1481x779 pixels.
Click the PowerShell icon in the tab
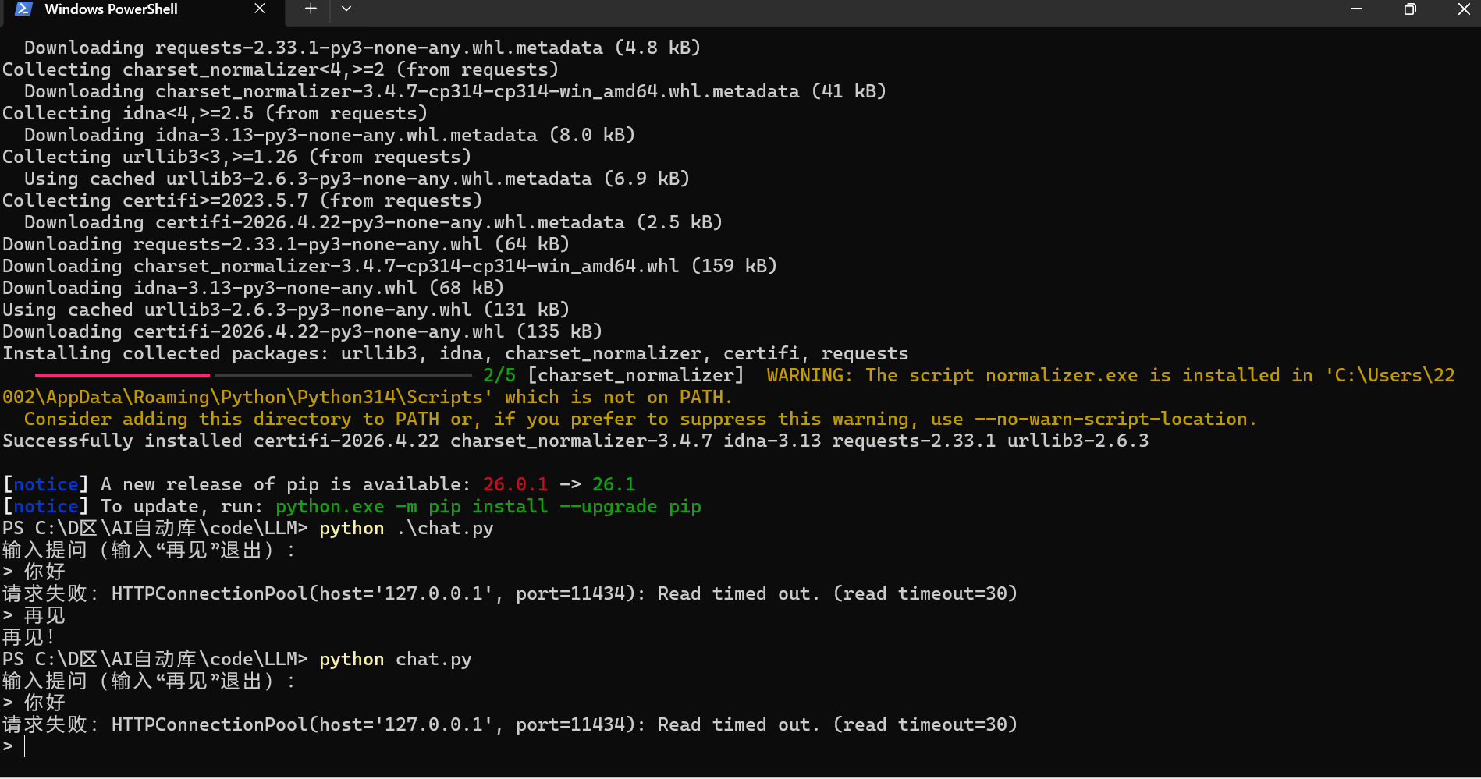click(x=23, y=9)
